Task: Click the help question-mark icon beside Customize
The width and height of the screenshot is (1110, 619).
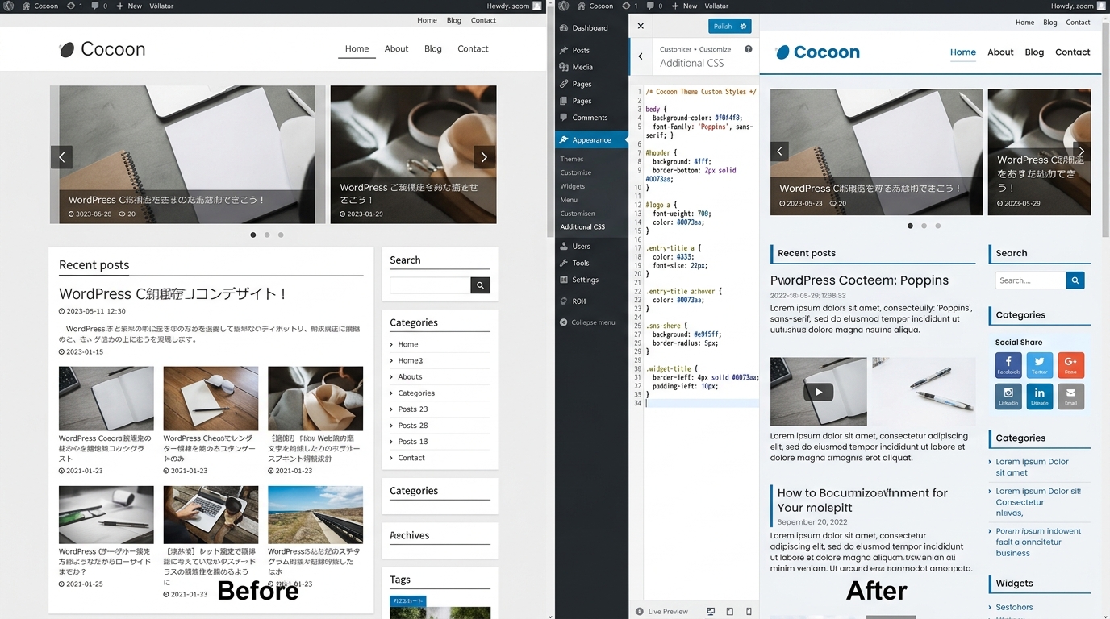Action: tap(748, 49)
